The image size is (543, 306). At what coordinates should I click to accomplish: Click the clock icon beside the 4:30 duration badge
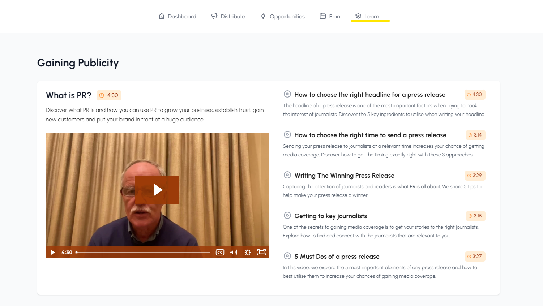pyautogui.click(x=102, y=95)
